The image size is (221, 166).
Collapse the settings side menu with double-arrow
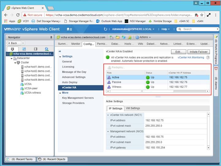[x=60, y=51]
